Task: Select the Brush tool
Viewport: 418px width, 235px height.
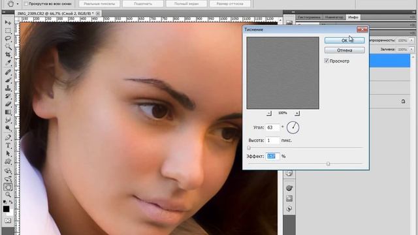Action: 8,80
